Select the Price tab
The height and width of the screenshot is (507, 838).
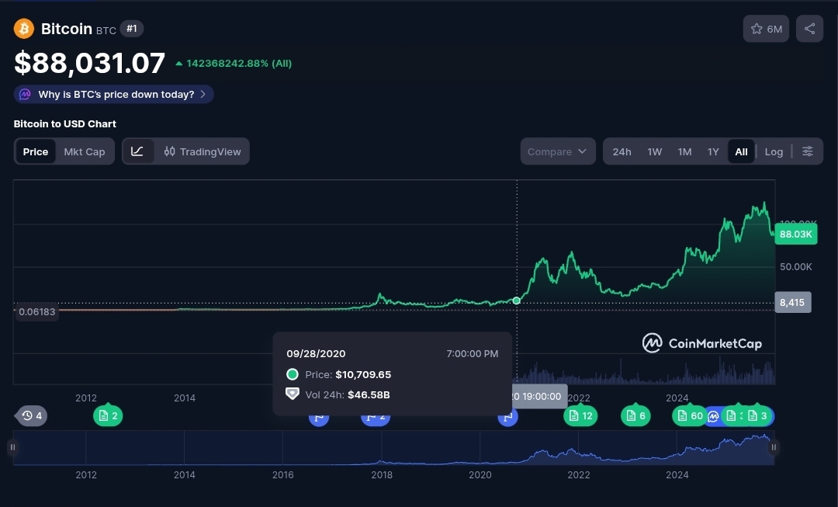click(x=35, y=151)
